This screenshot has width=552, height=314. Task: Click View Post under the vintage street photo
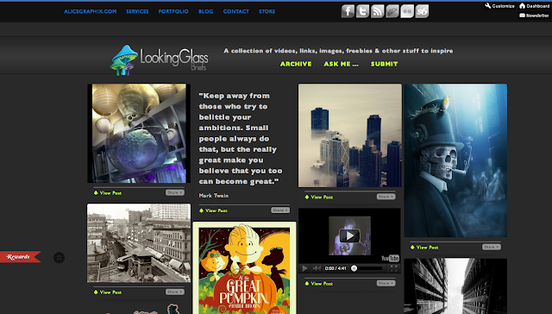click(x=108, y=292)
